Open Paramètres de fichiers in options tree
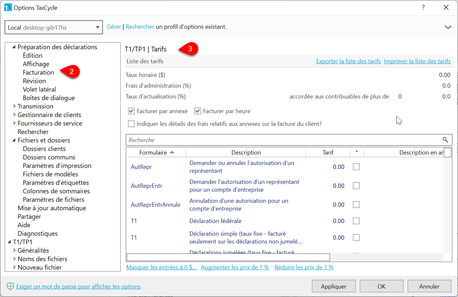Image resolution: width=458 pixels, height=297 pixels. pyautogui.click(x=54, y=200)
